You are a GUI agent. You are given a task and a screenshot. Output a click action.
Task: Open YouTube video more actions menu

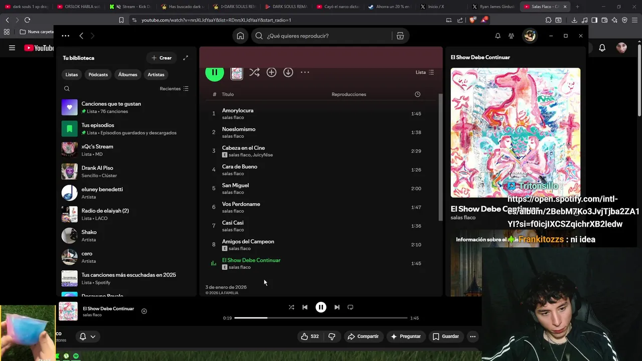point(472,336)
